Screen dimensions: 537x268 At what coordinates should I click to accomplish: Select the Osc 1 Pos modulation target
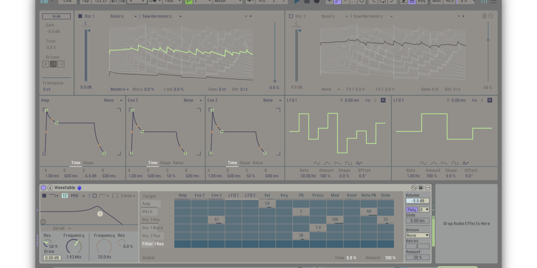[151, 220]
